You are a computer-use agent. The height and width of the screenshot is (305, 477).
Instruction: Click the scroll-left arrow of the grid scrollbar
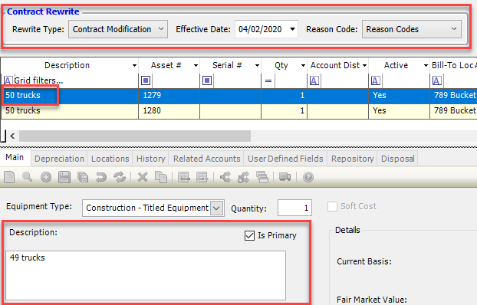pos(12,136)
